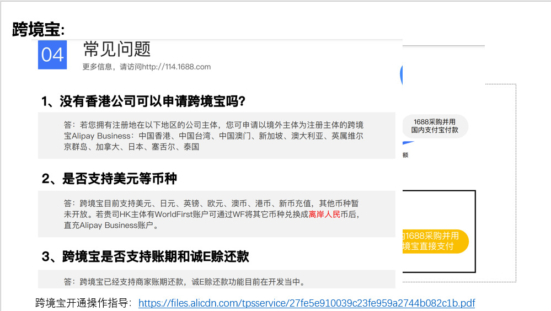This screenshot has width=551, height=311.
Task: Click the 1688采购并用国内支付宝付款 bubble
Action: tap(435, 126)
